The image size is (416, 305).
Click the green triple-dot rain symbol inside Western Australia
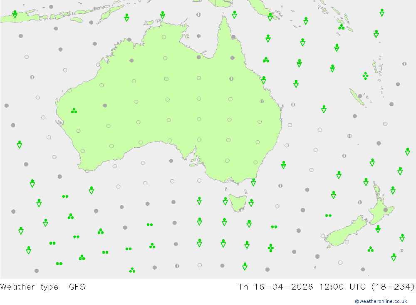[74, 111]
